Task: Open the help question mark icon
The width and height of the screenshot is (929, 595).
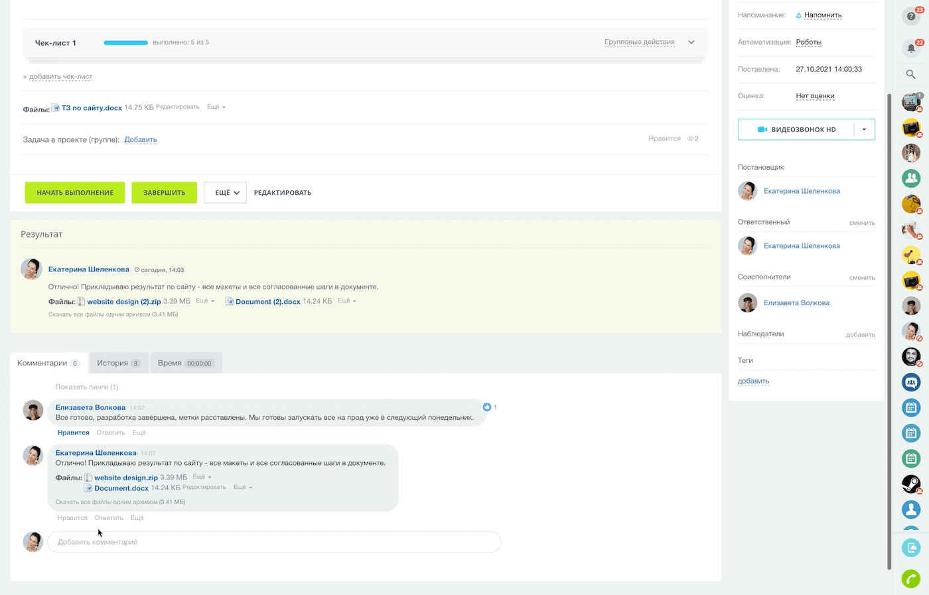Action: 911,16
